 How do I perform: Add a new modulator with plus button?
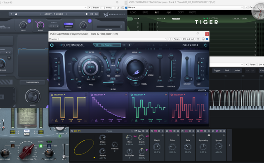(229, 145)
